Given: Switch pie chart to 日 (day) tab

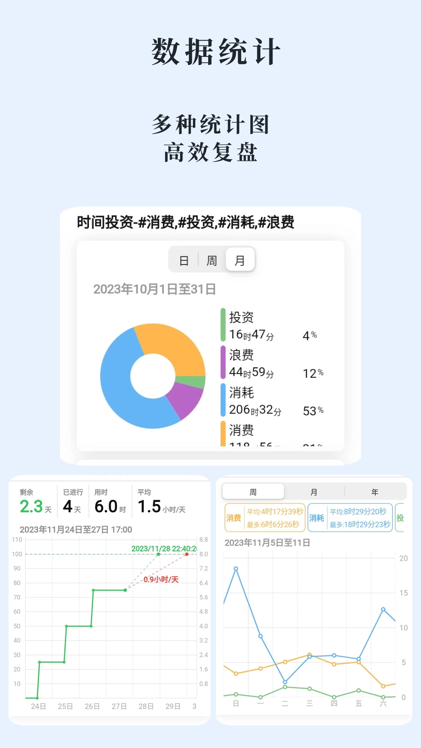Looking at the screenshot, I should coord(184,260).
